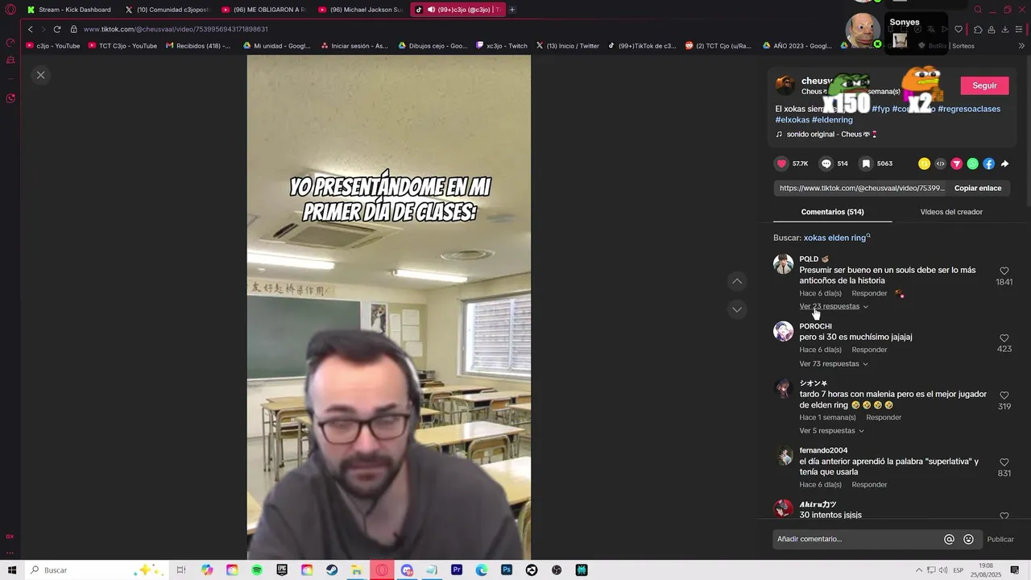Save video with the bookmark icon
The width and height of the screenshot is (1031, 580).
pyautogui.click(x=866, y=164)
